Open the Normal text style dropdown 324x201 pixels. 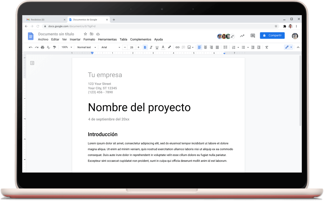(87, 47)
